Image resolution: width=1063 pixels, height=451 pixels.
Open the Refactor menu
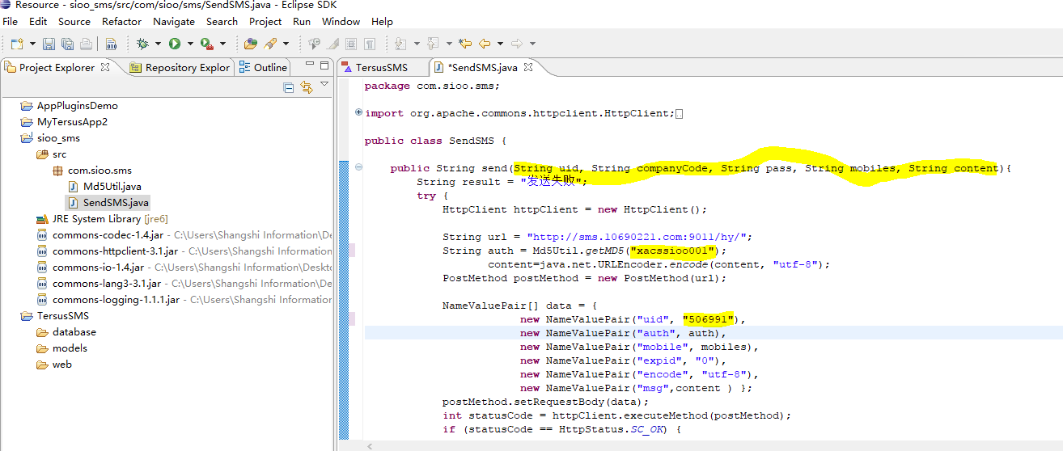click(122, 21)
